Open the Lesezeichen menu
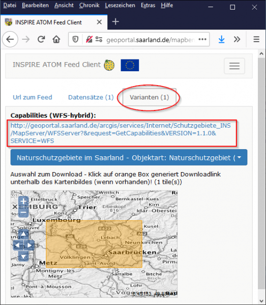 tap(120, 5)
